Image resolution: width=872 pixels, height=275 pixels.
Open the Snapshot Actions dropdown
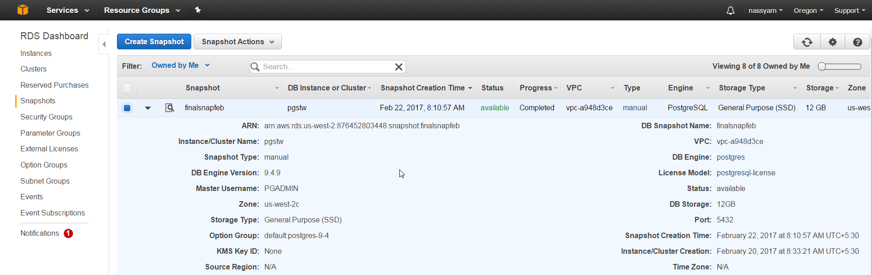(238, 42)
